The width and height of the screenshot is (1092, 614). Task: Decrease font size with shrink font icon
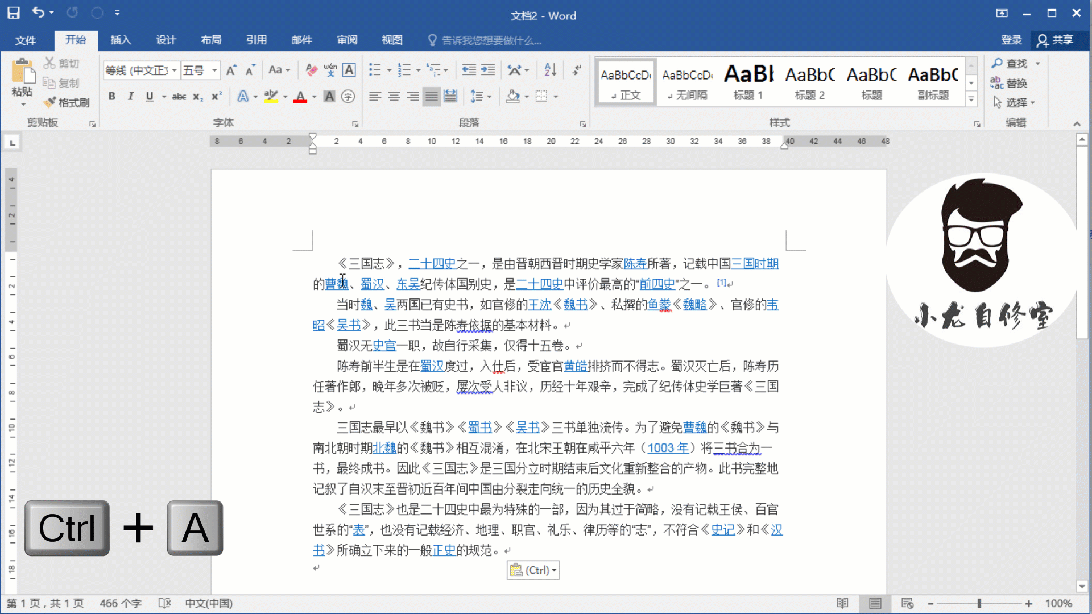point(250,70)
